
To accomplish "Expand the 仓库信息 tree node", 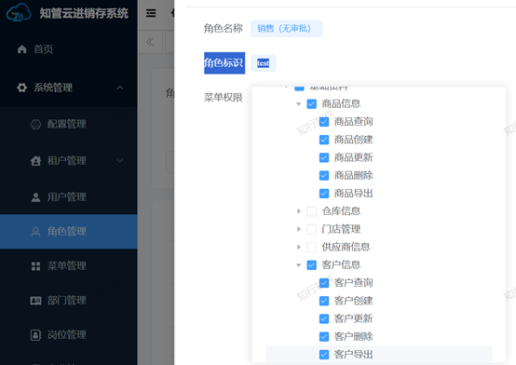I will point(299,211).
